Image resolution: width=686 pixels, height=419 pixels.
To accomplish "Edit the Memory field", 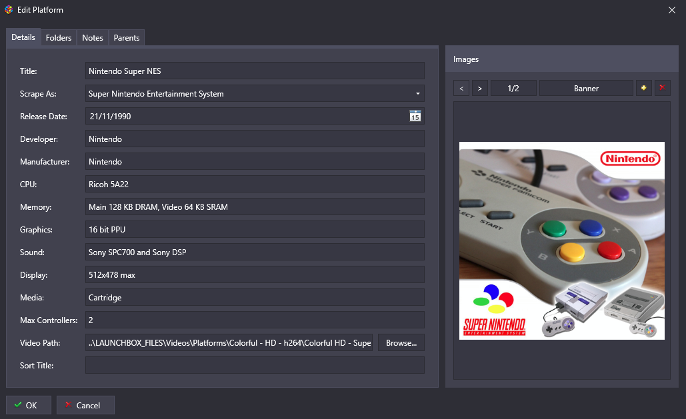I will click(x=255, y=207).
